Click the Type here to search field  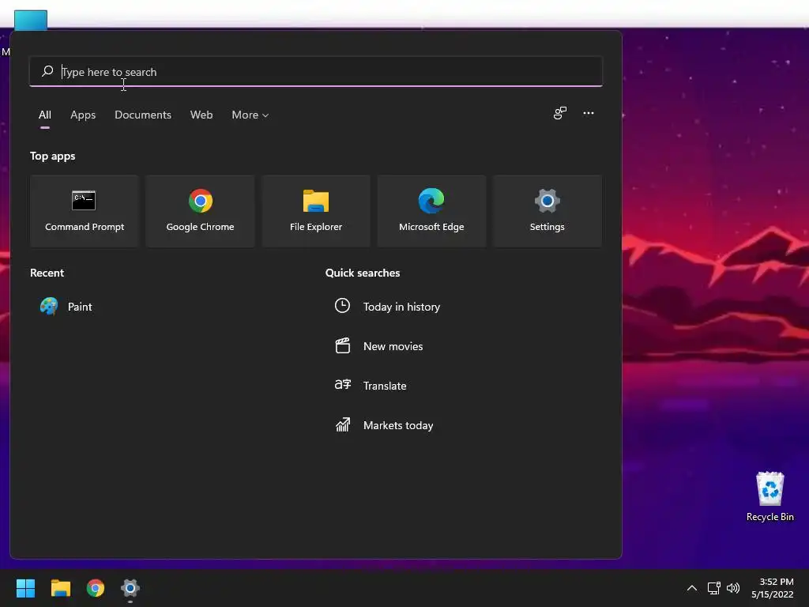(316, 72)
